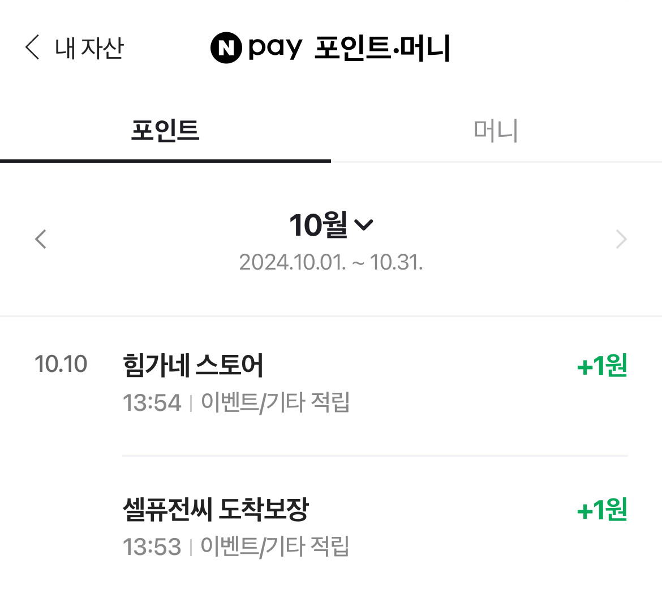Tap the 내 자산 back link
The height and width of the screenshot is (590, 662).
[89, 48]
